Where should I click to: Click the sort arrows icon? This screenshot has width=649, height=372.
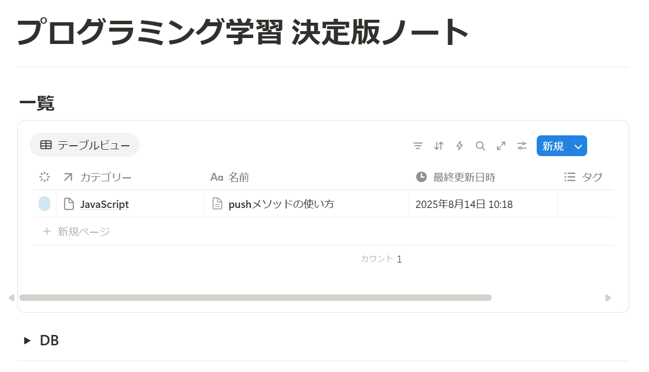(x=439, y=146)
